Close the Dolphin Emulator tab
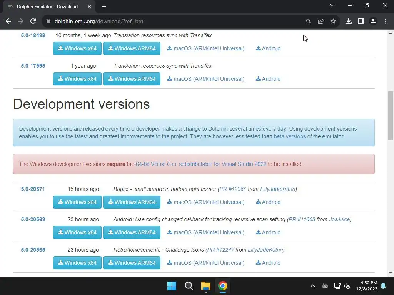394x295 pixels. tap(89, 7)
